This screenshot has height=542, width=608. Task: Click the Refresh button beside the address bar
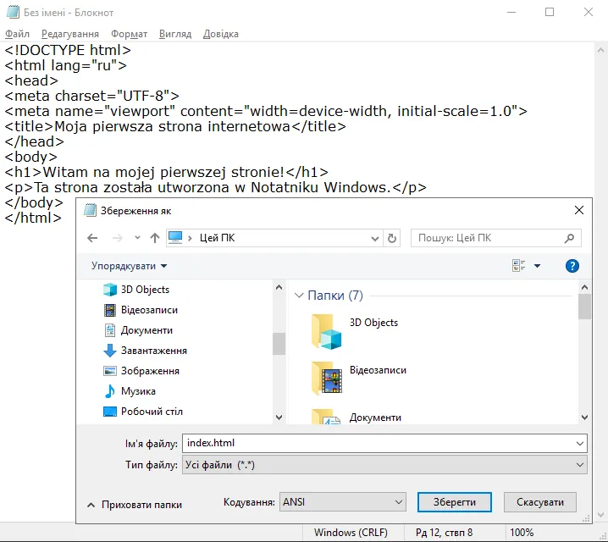pos(392,238)
